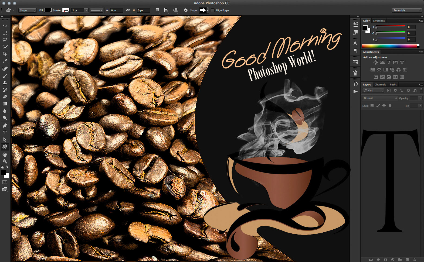Toggle filter for shape layers

(x=408, y=91)
